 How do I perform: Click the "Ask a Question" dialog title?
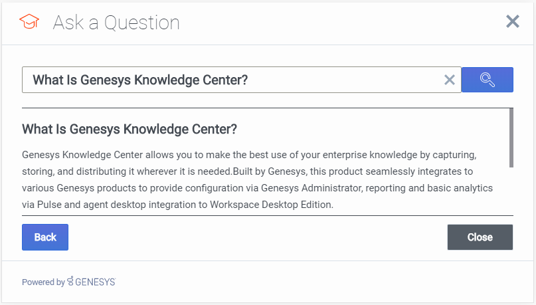(x=116, y=23)
